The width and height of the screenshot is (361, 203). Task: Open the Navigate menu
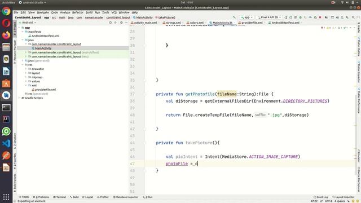tap(43, 12)
